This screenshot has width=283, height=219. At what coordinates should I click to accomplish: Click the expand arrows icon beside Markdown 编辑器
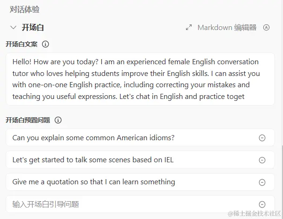click(189, 28)
